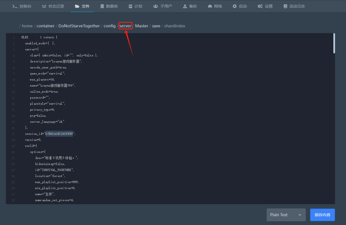The height and width of the screenshot is (225, 346).
Task: Click the activity log book icon
Action: (x=285, y=6)
